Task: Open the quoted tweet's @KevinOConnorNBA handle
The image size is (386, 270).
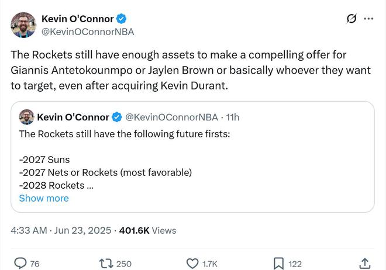Action: pyautogui.click(x=172, y=117)
